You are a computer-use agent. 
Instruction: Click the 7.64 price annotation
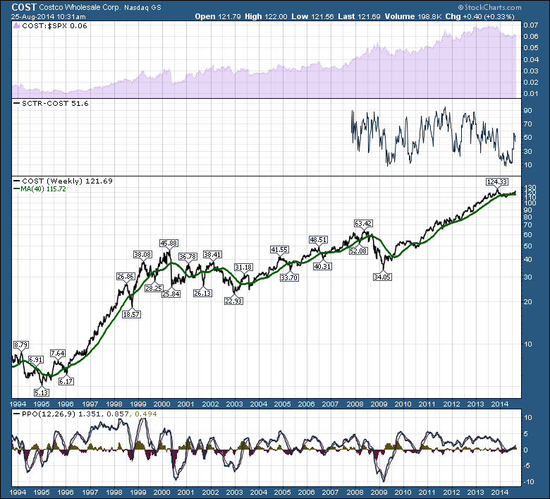58,354
